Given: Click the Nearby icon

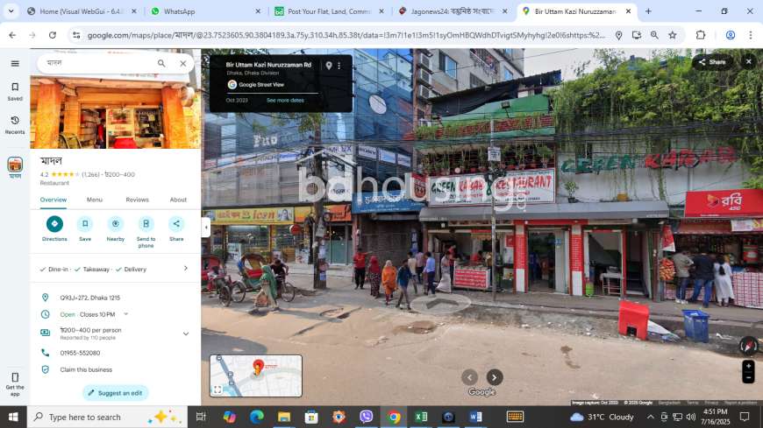Looking at the screenshot, I should 115,224.
